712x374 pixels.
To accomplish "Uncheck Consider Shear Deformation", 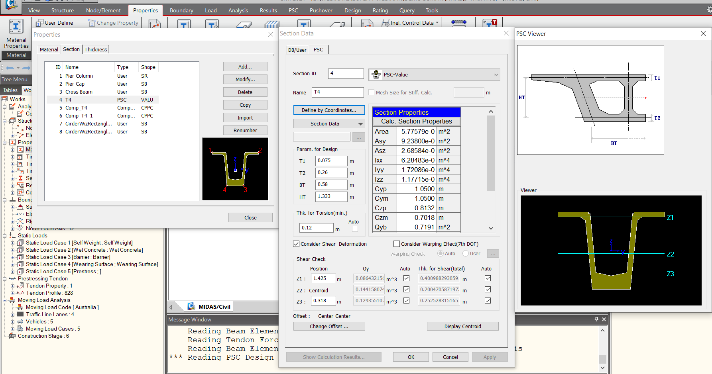I will [x=296, y=243].
